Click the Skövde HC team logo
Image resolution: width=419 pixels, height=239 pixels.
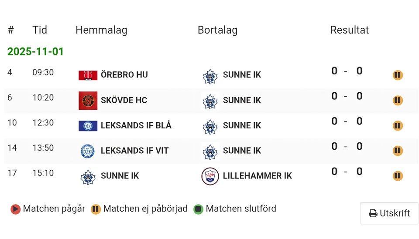coord(88,101)
